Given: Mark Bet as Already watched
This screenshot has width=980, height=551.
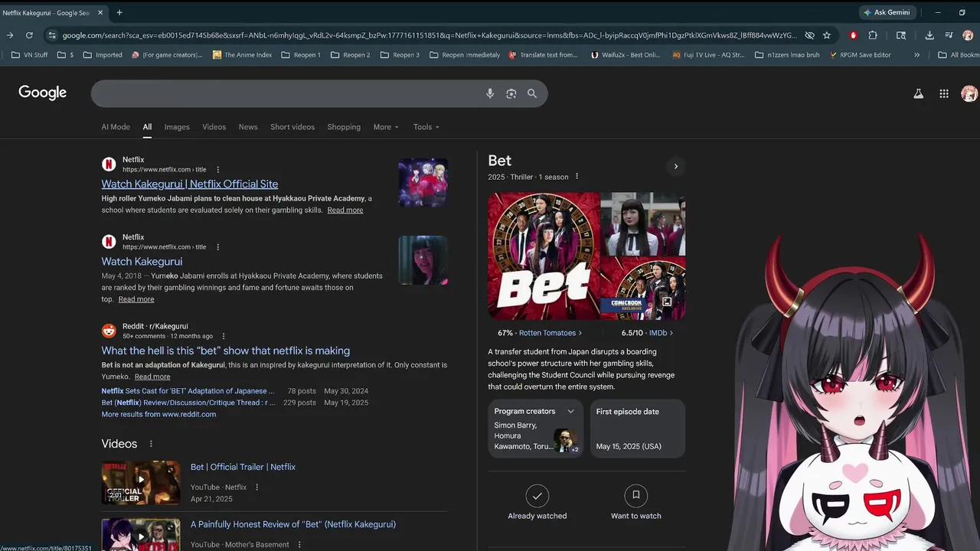Looking at the screenshot, I should click(x=537, y=502).
